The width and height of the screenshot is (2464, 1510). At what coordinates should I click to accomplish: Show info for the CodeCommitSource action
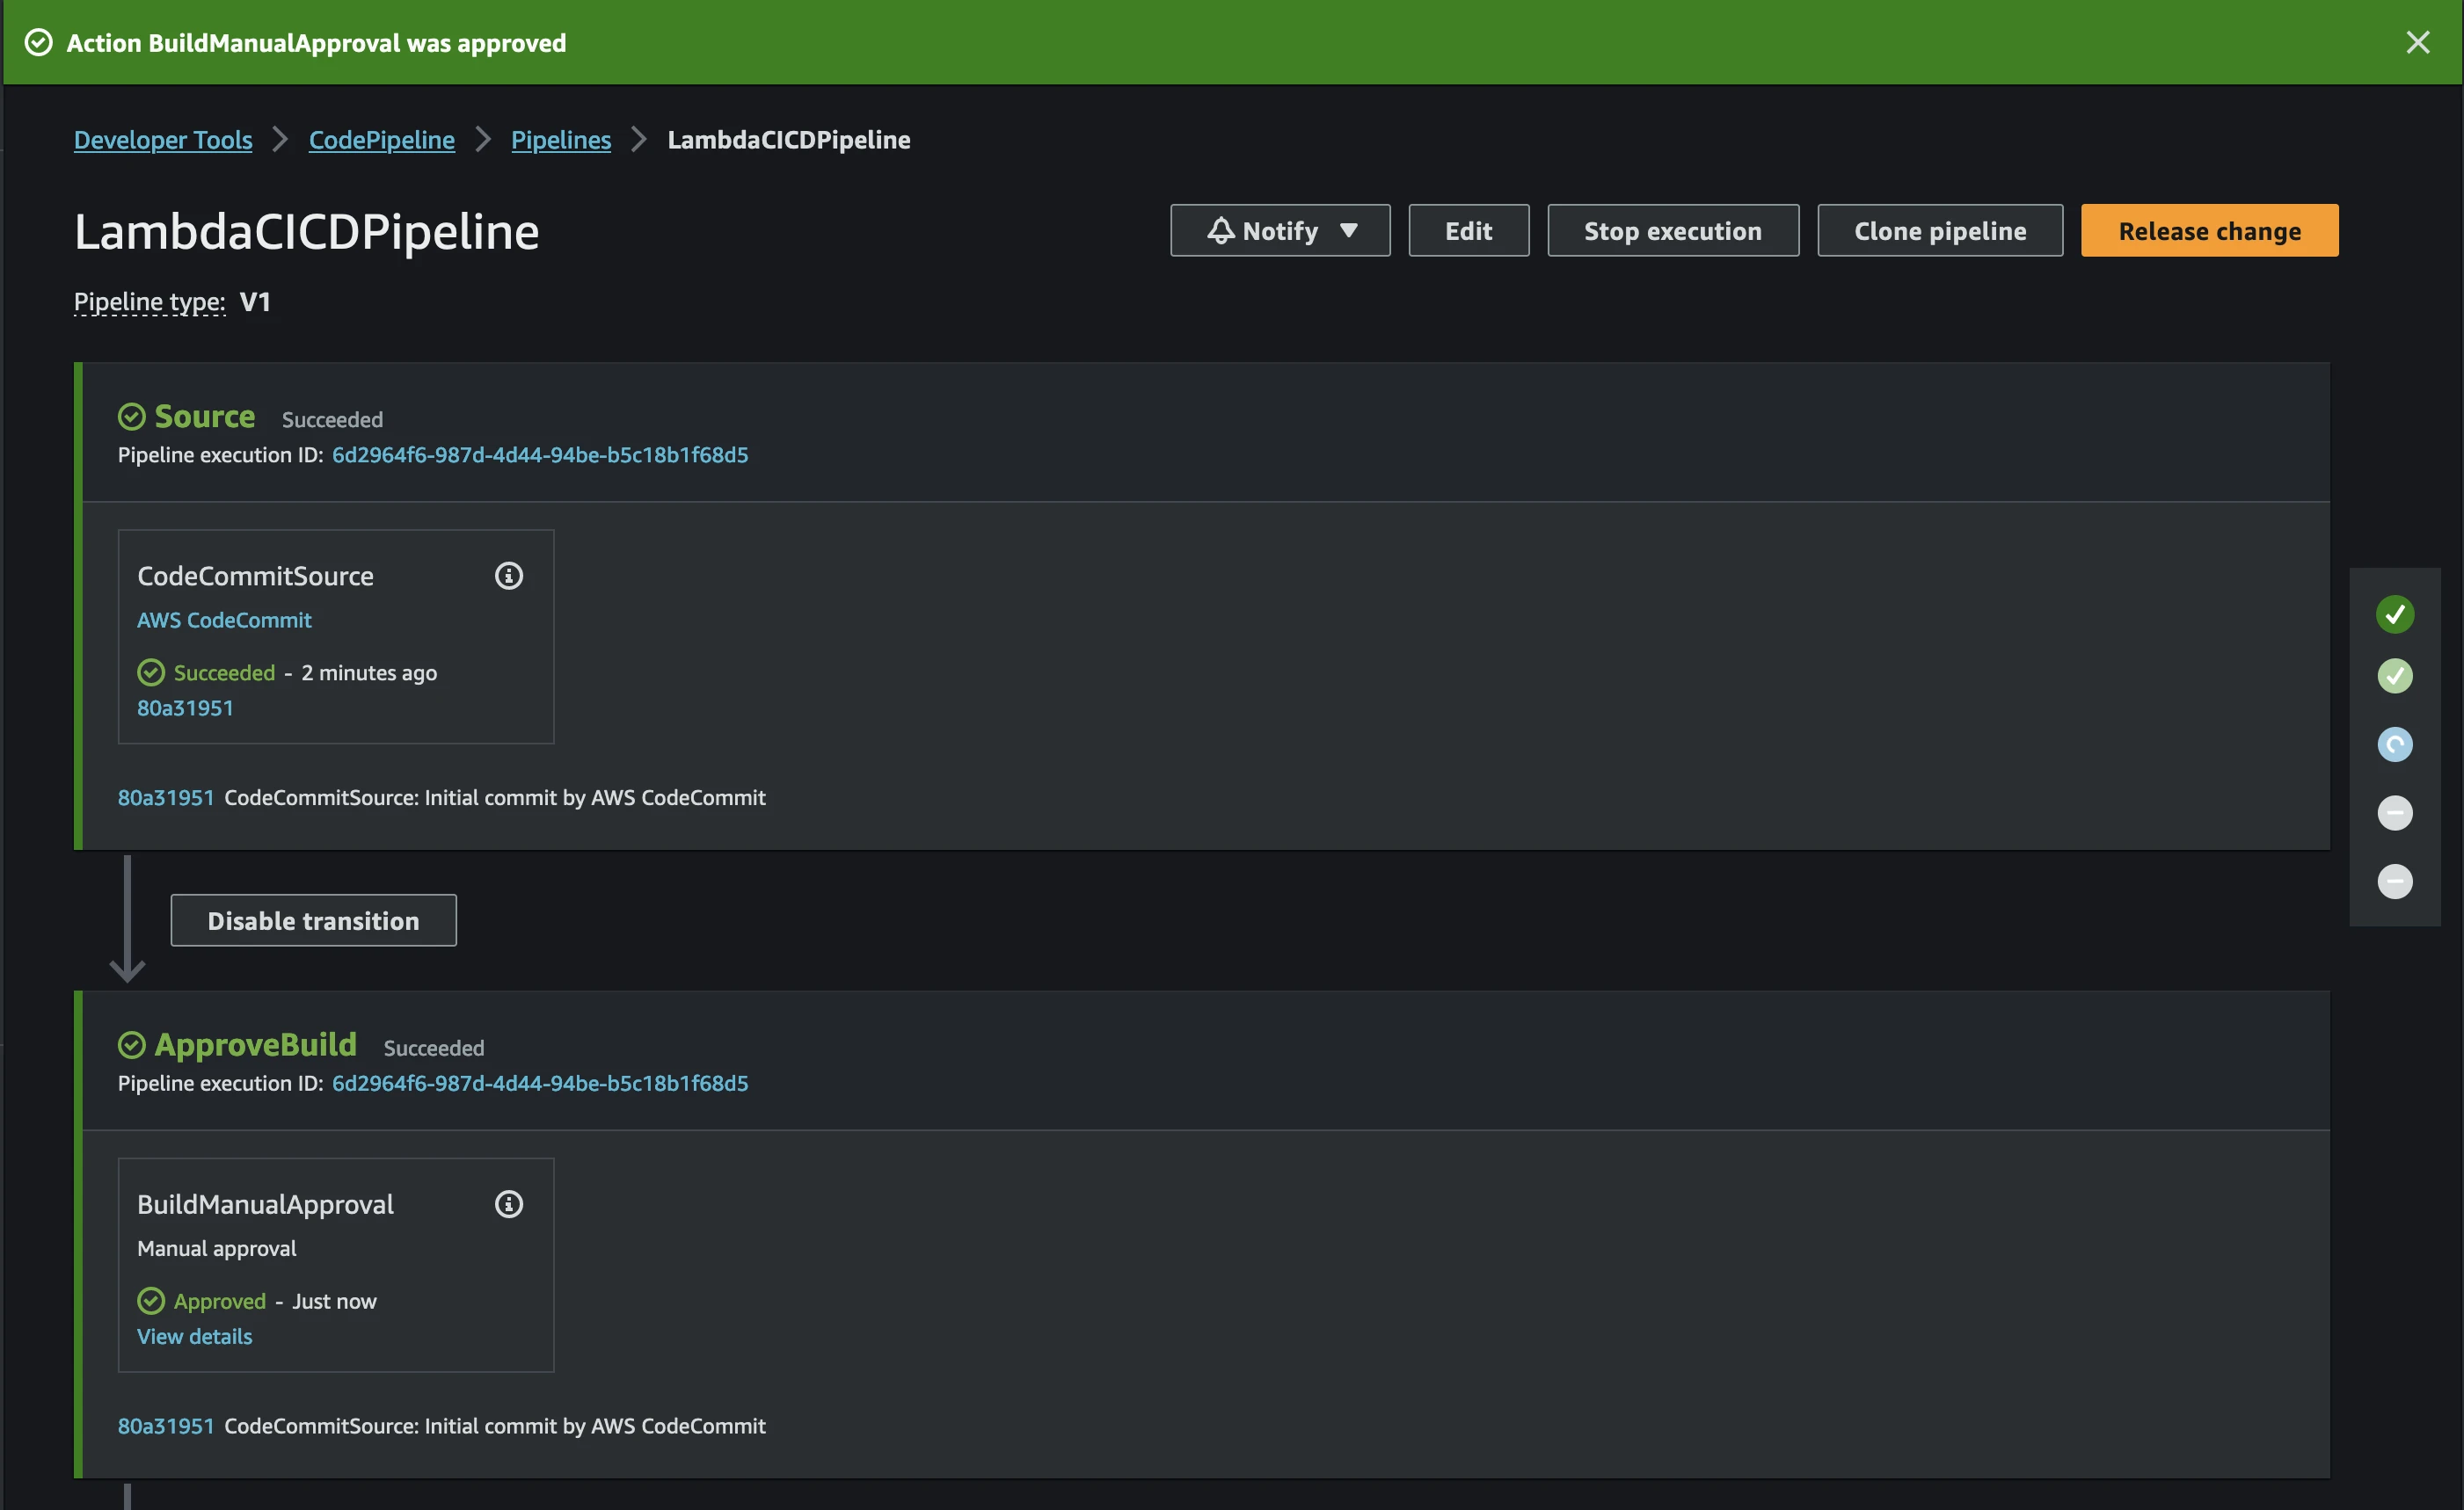point(509,576)
